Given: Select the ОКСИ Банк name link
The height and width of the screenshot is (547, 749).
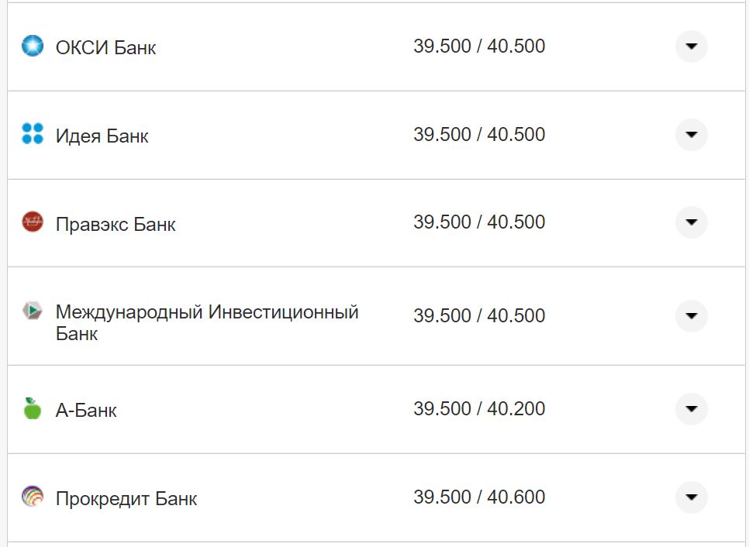Looking at the screenshot, I should click(x=105, y=47).
